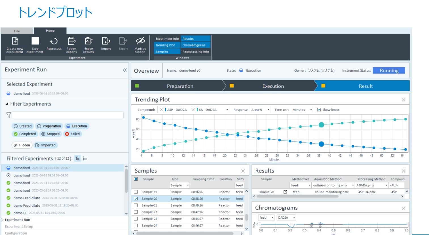429x235 pixels.
Task: Click Running instrument status
Action: coord(389,71)
